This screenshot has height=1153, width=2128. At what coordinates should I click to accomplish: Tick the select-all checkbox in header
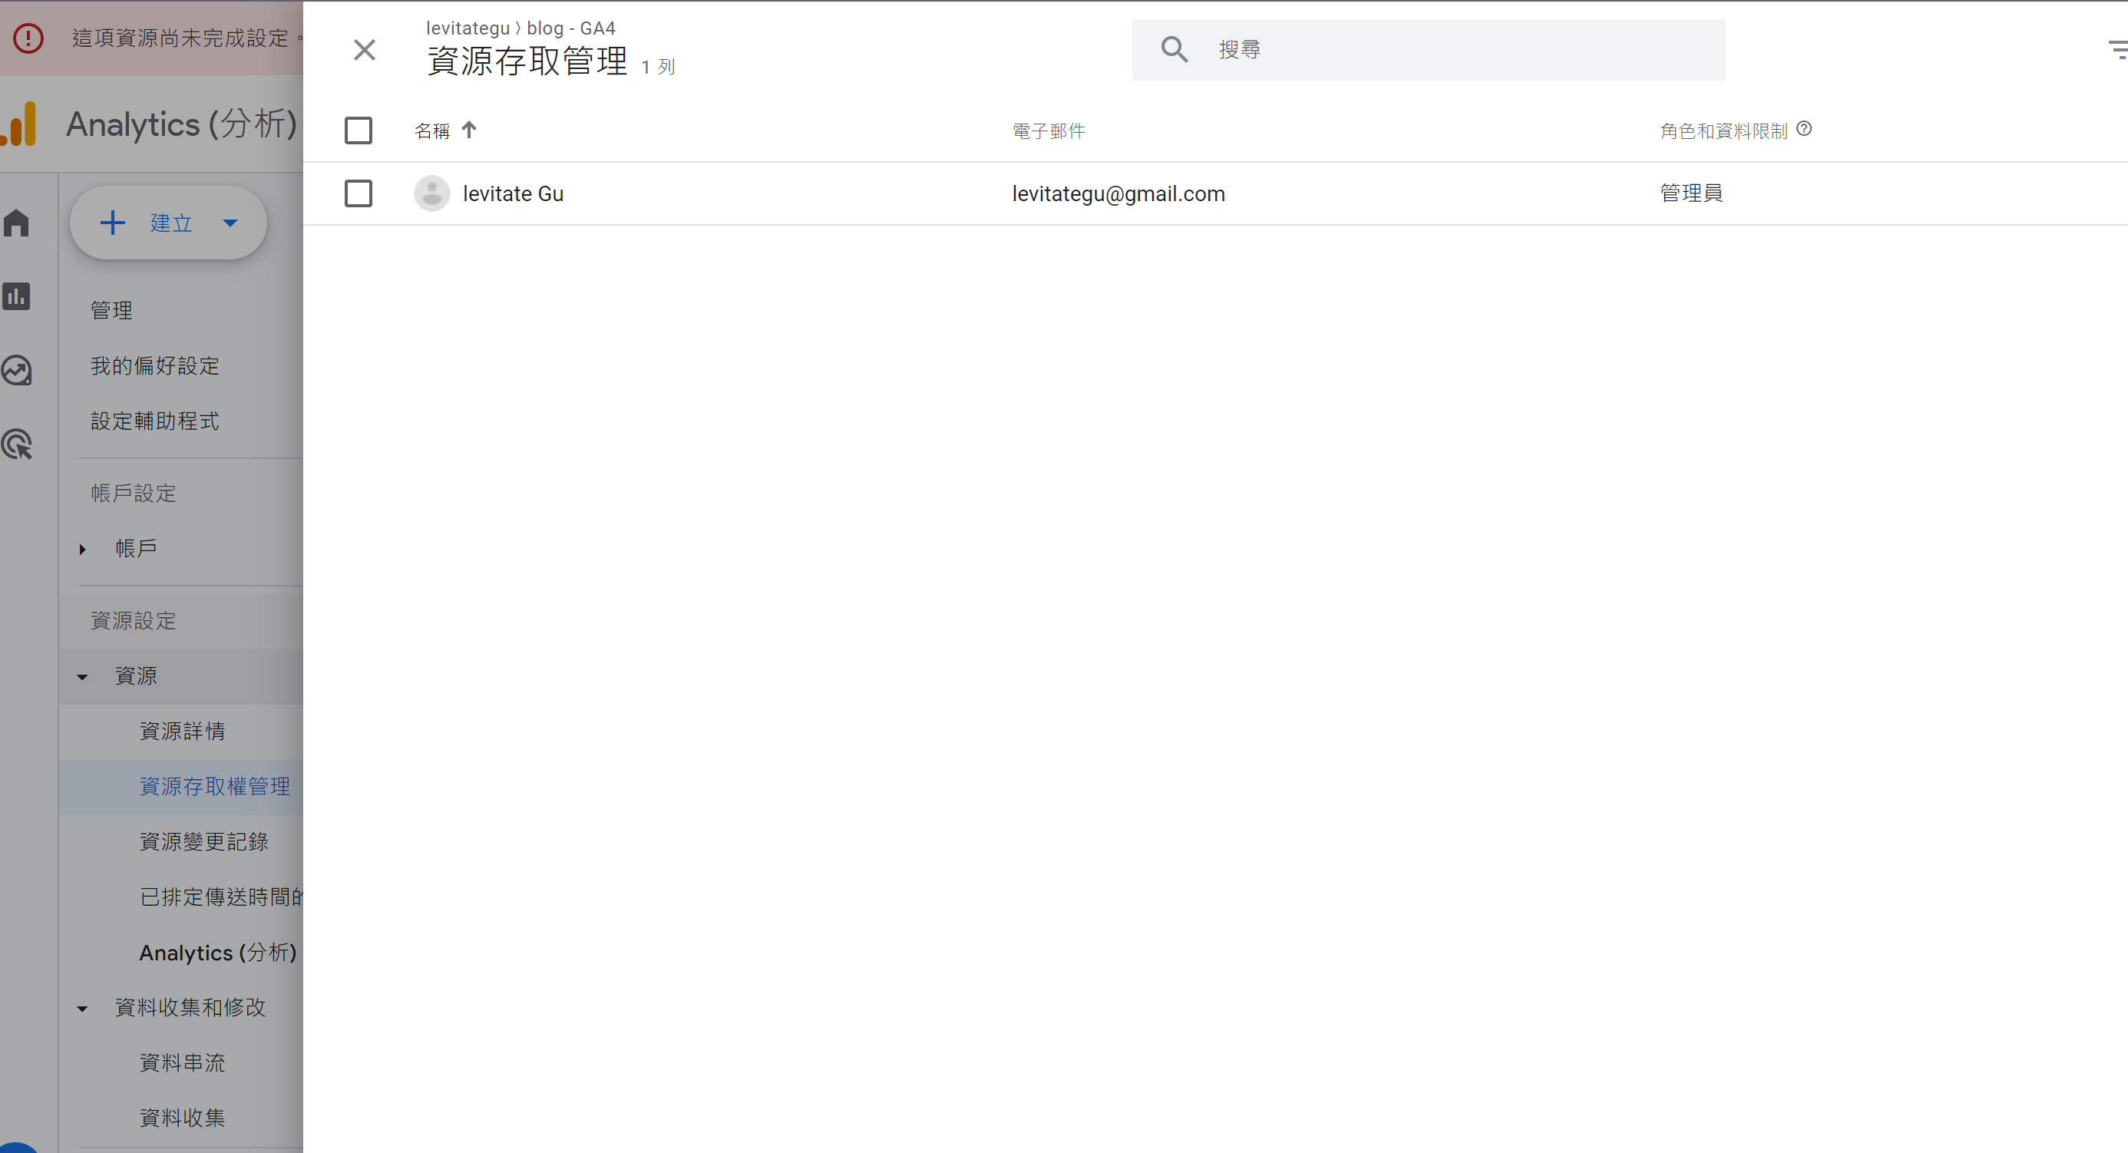358,130
